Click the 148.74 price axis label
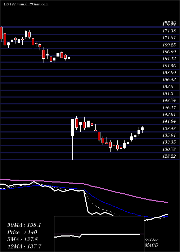This screenshot has height=252, width=180. click(x=169, y=100)
